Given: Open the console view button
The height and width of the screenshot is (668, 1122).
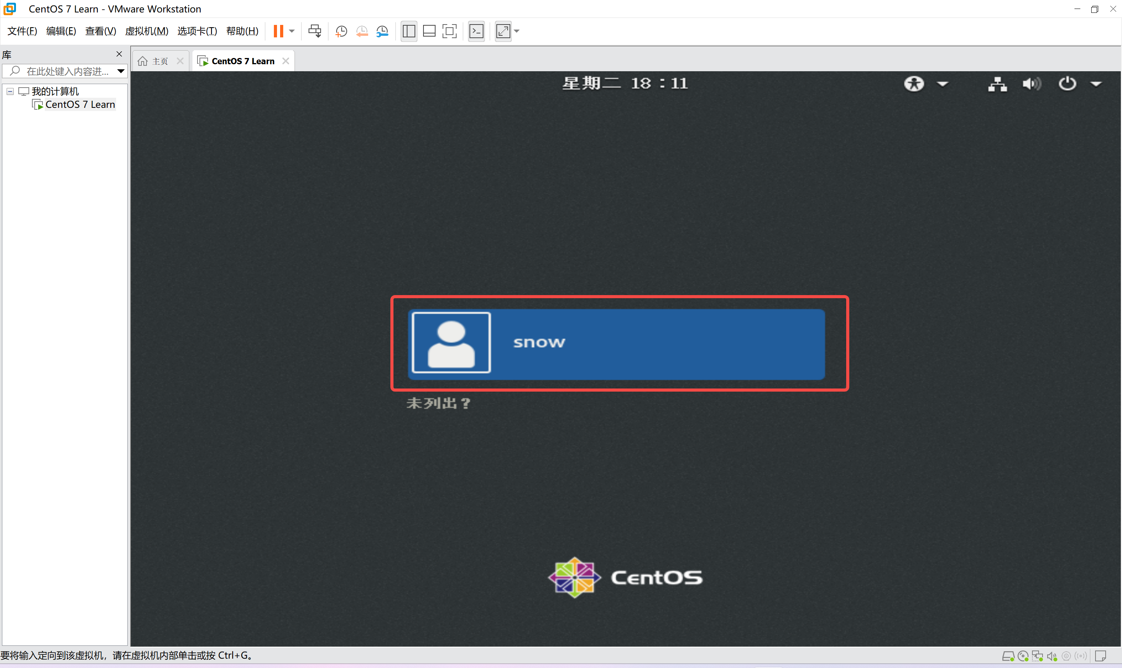Looking at the screenshot, I should point(476,31).
